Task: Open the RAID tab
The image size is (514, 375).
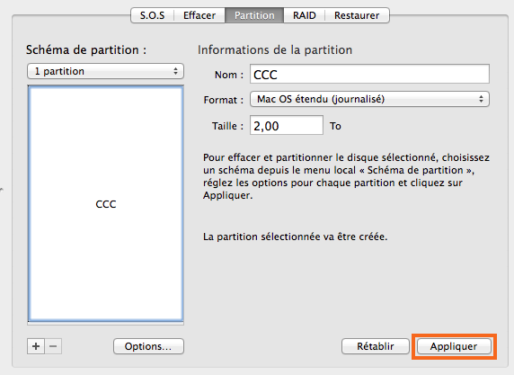Action: click(x=305, y=15)
